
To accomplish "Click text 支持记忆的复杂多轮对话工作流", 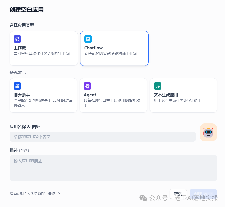I will 111,53.
